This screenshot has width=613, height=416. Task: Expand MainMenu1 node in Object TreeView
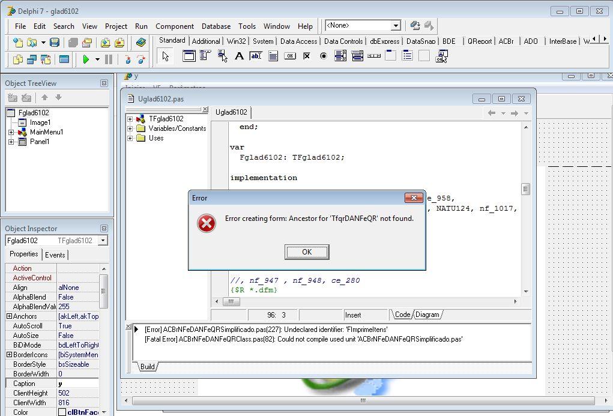(11, 132)
